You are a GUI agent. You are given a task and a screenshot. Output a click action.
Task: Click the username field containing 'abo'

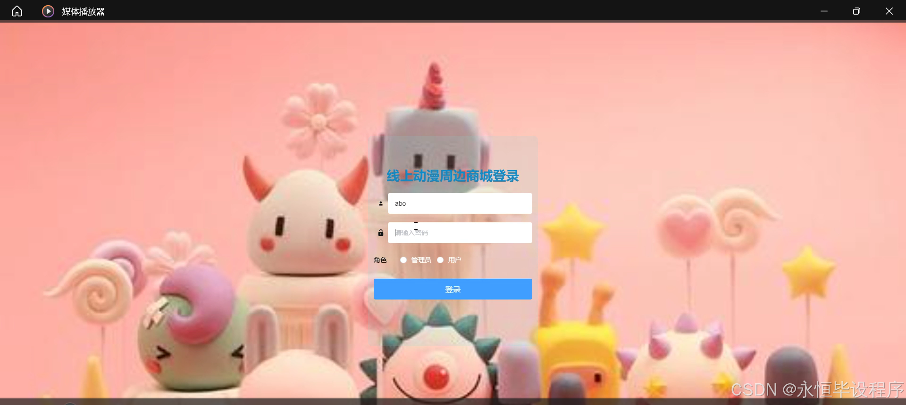tap(460, 203)
